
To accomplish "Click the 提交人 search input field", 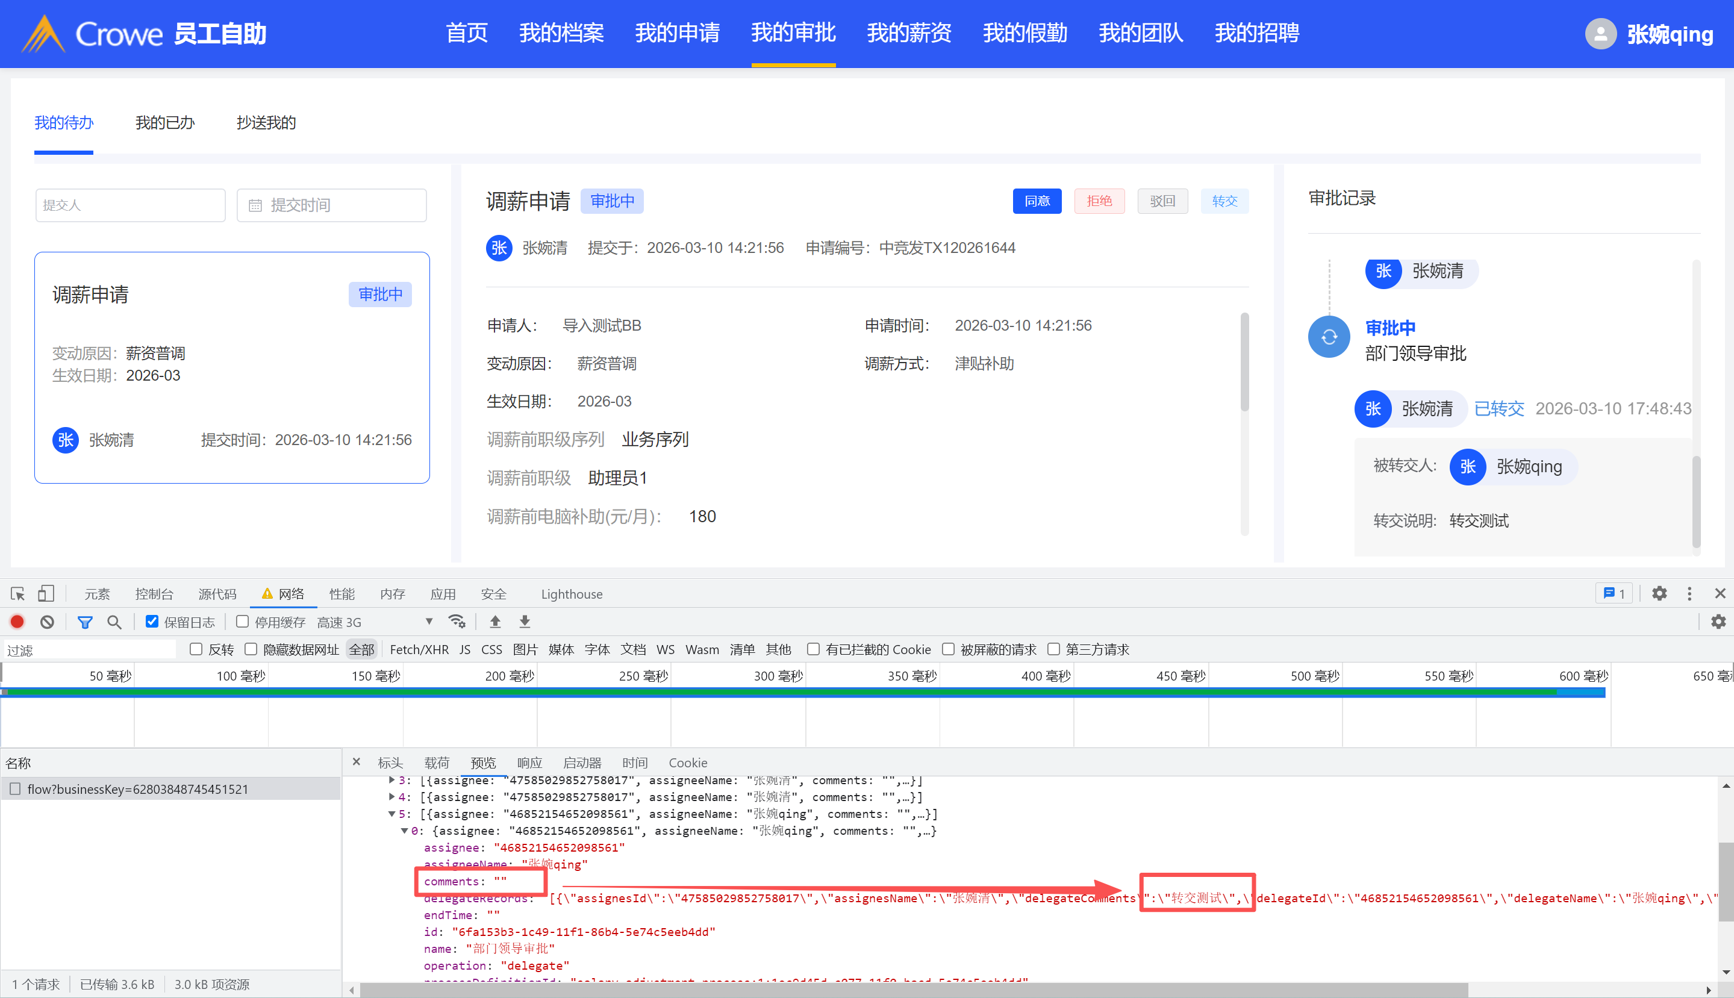I will [130, 205].
